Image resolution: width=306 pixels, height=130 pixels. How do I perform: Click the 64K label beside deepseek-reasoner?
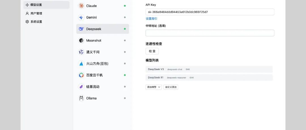pyautogui.click(x=192, y=78)
